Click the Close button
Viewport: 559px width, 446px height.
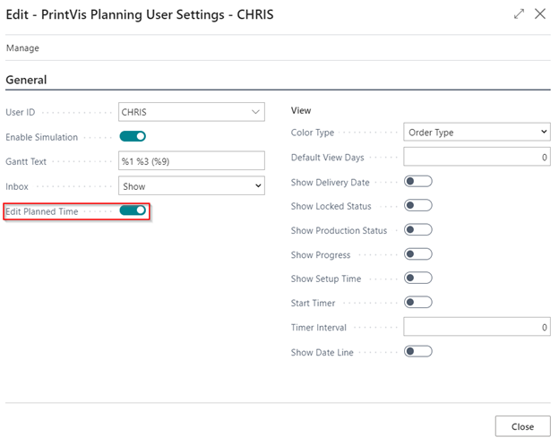522,426
